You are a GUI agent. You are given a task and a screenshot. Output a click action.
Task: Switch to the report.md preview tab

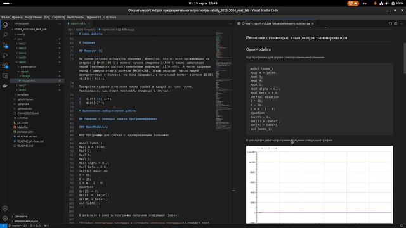pyautogui.click(x=275, y=23)
